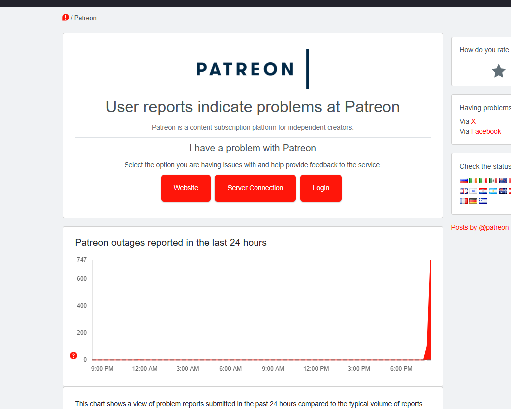Viewport: 511px width, 409px height.
Task: Click the 'How do you rate' text
Action: tap(484, 50)
